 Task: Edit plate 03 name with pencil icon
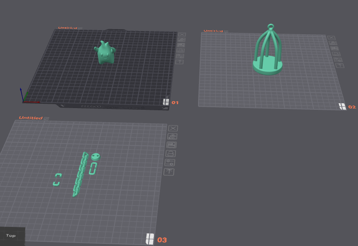coord(46,118)
